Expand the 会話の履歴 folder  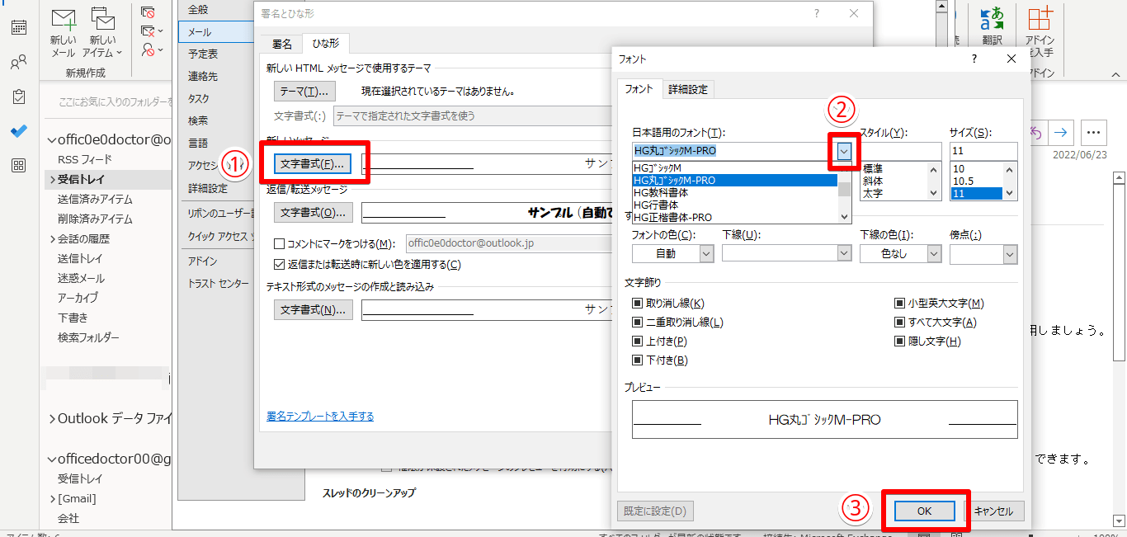pyautogui.click(x=51, y=238)
